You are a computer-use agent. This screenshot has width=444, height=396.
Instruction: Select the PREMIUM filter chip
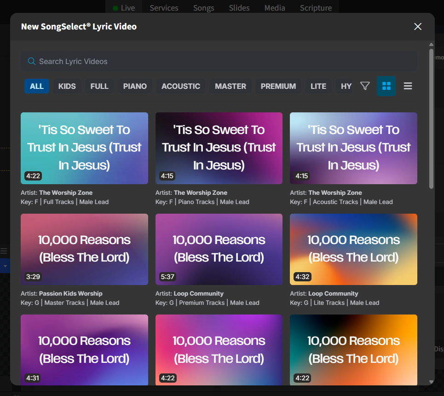click(278, 86)
